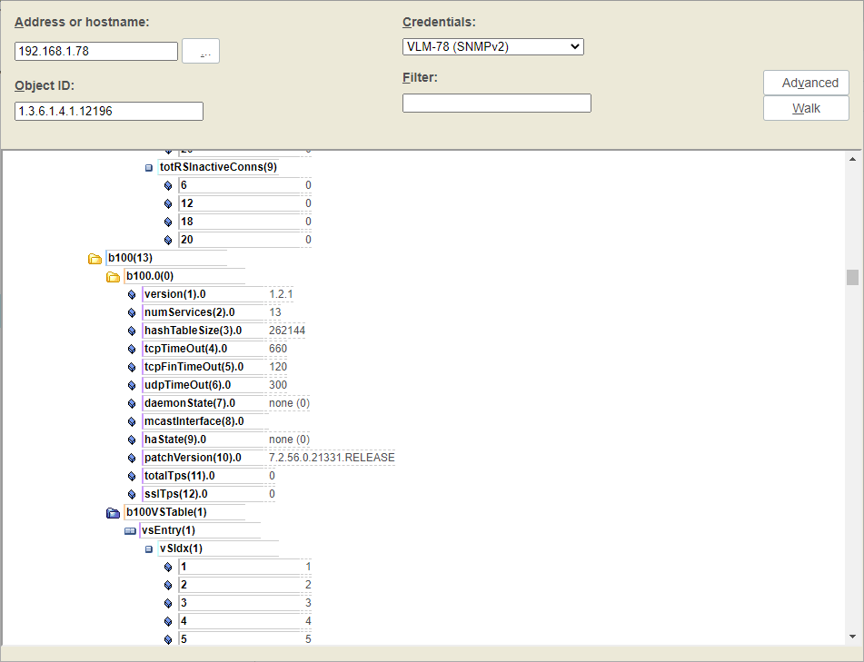Click the leaf icon beside patchVersion(10).0
Viewport: 864px width, 662px height.
pos(132,459)
